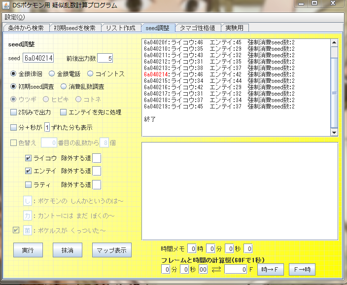The width and height of the screenshot is (347, 285).
Task: Click the 個 count field showing 8
Action: coord(104,143)
